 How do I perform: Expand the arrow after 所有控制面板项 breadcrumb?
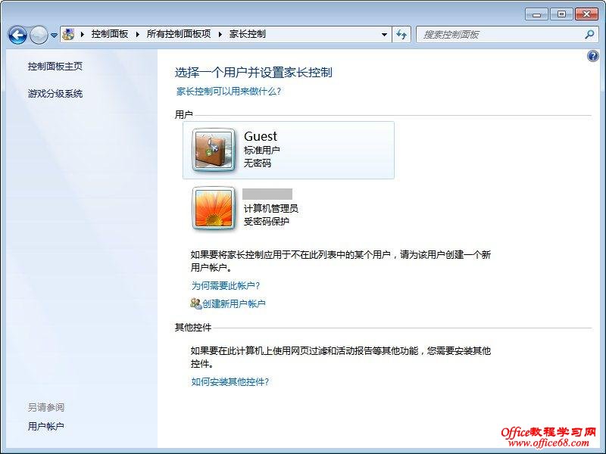coord(220,34)
